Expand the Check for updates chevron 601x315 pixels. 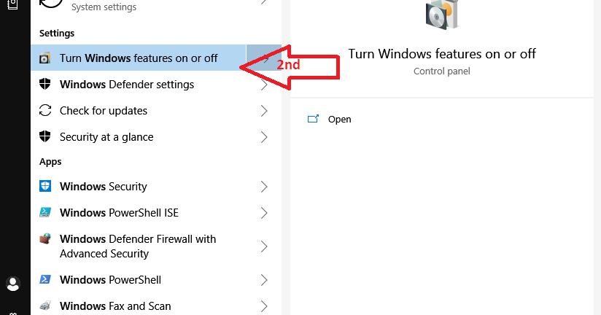click(x=264, y=111)
